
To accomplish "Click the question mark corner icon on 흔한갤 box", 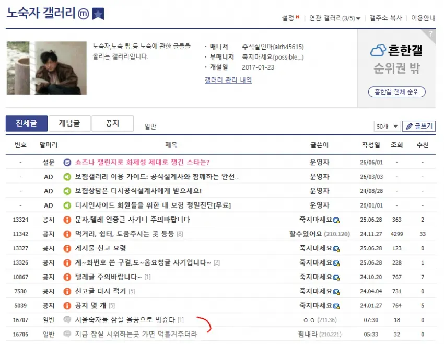I will click(x=430, y=34).
